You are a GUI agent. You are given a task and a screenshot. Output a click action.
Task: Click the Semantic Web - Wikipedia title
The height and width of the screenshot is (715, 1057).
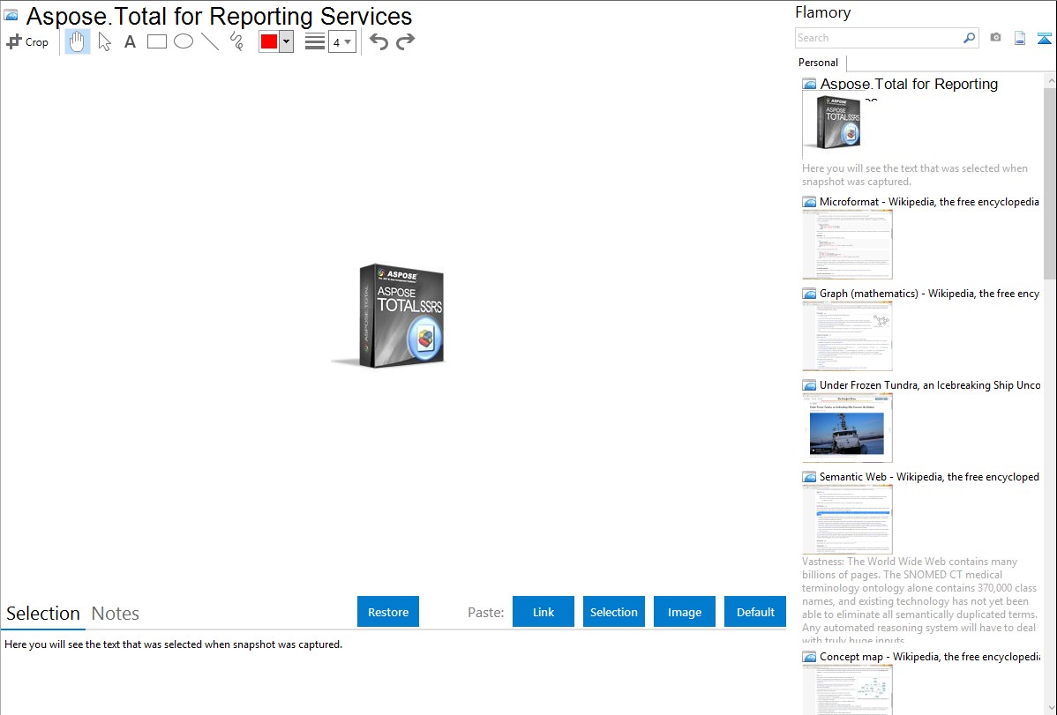coord(929,476)
